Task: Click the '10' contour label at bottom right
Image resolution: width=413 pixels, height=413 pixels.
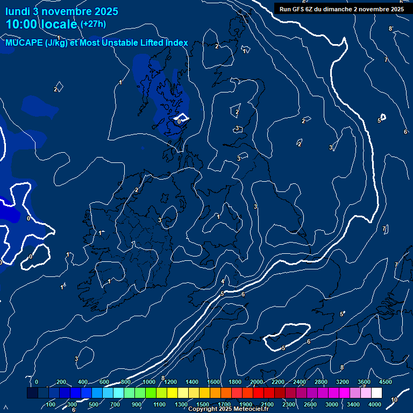Action: (394, 400)
